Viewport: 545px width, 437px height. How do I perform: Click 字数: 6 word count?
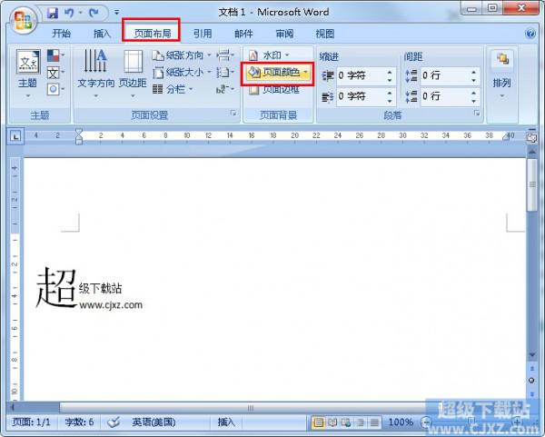[79, 422]
